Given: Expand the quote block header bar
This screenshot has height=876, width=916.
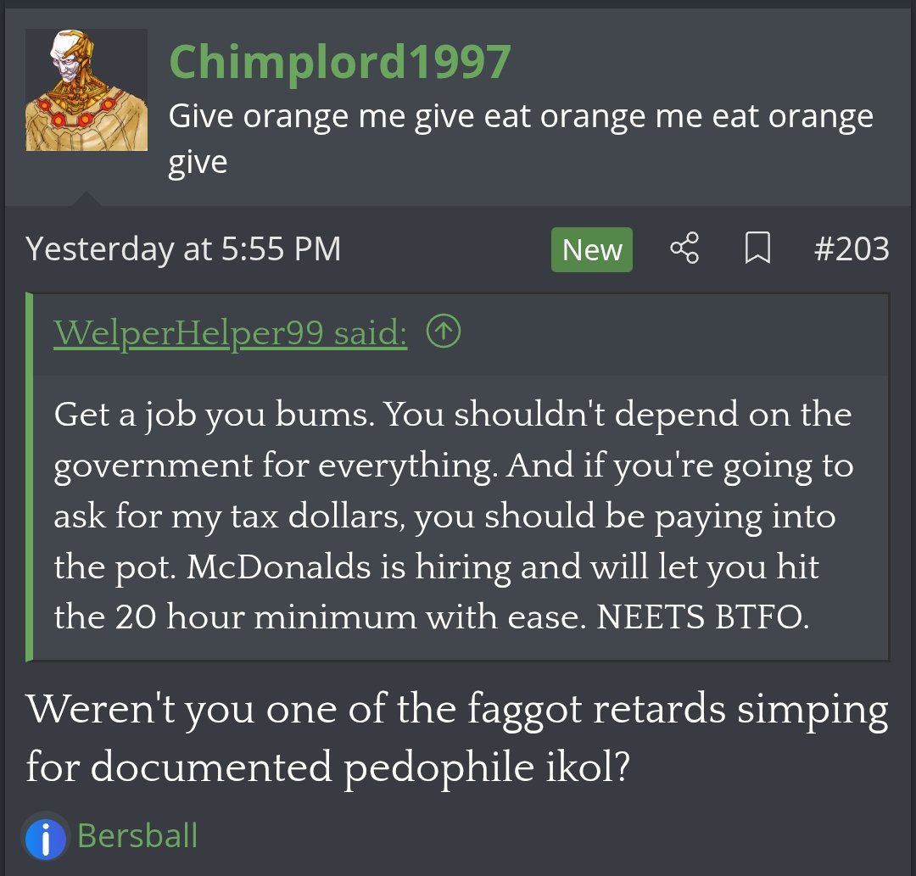Looking at the screenshot, I should click(461, 334).
